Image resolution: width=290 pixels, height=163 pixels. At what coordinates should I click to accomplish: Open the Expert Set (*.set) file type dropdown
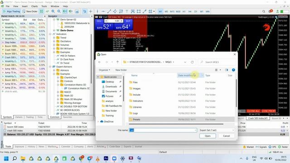coord(217,130)
